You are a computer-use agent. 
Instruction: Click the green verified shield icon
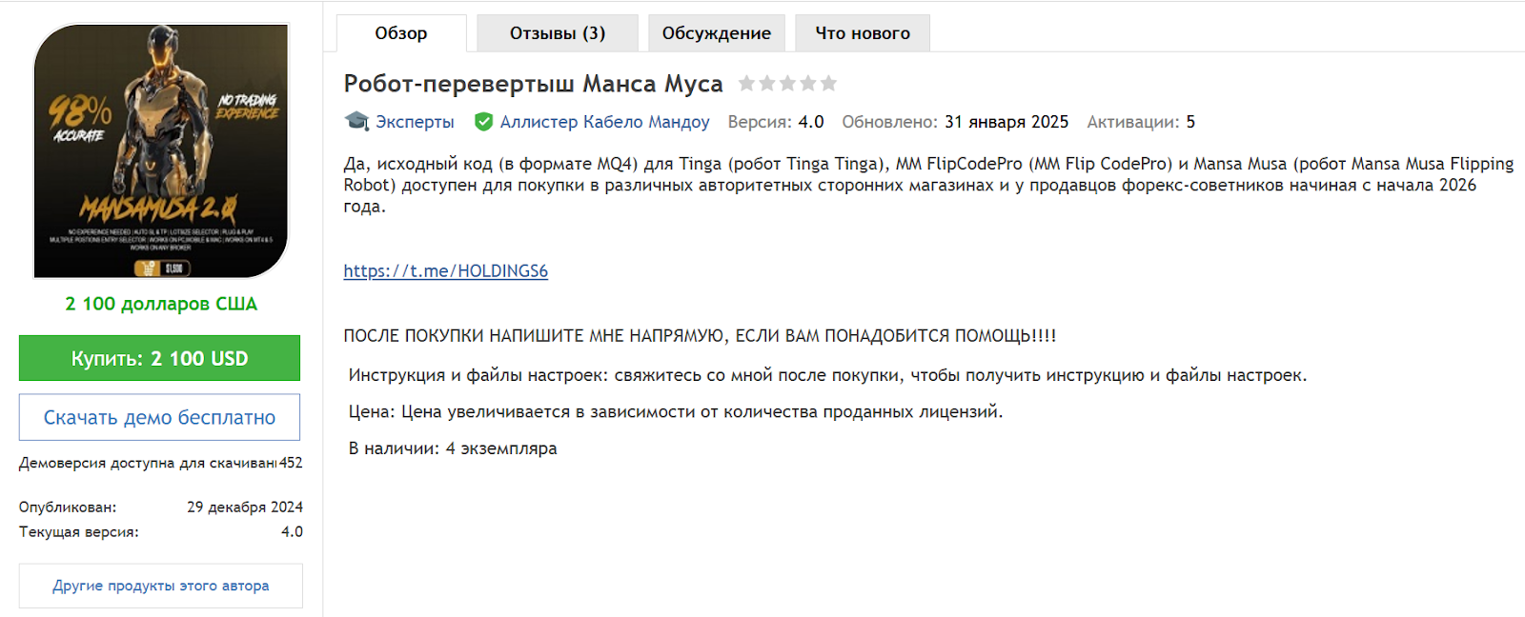tap(484, 122)
